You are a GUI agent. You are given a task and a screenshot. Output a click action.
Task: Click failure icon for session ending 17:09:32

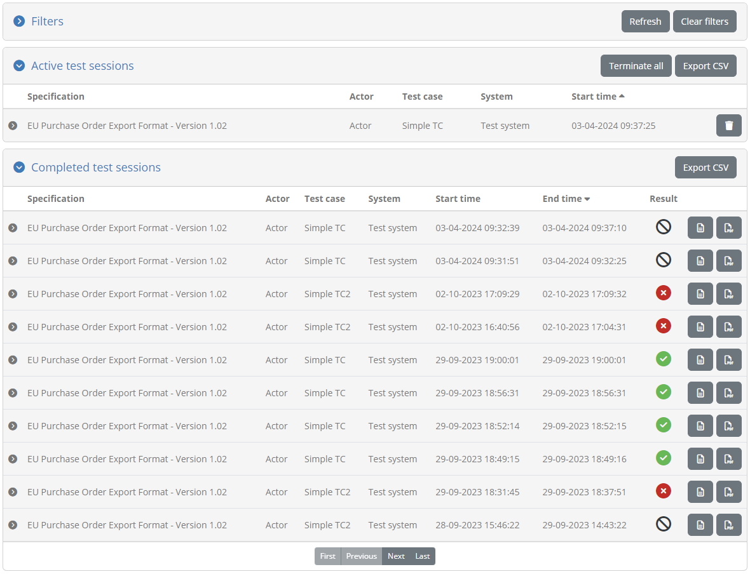(663, 293)
